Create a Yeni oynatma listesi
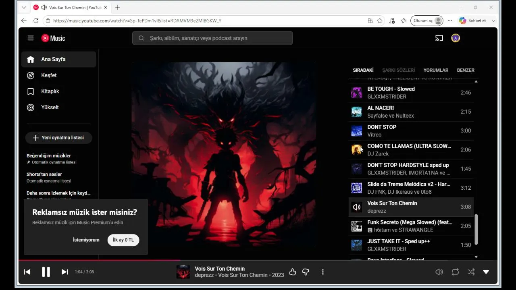Image resolution: width=516 pixels, height=290 pixels. [x=58, y=138]
